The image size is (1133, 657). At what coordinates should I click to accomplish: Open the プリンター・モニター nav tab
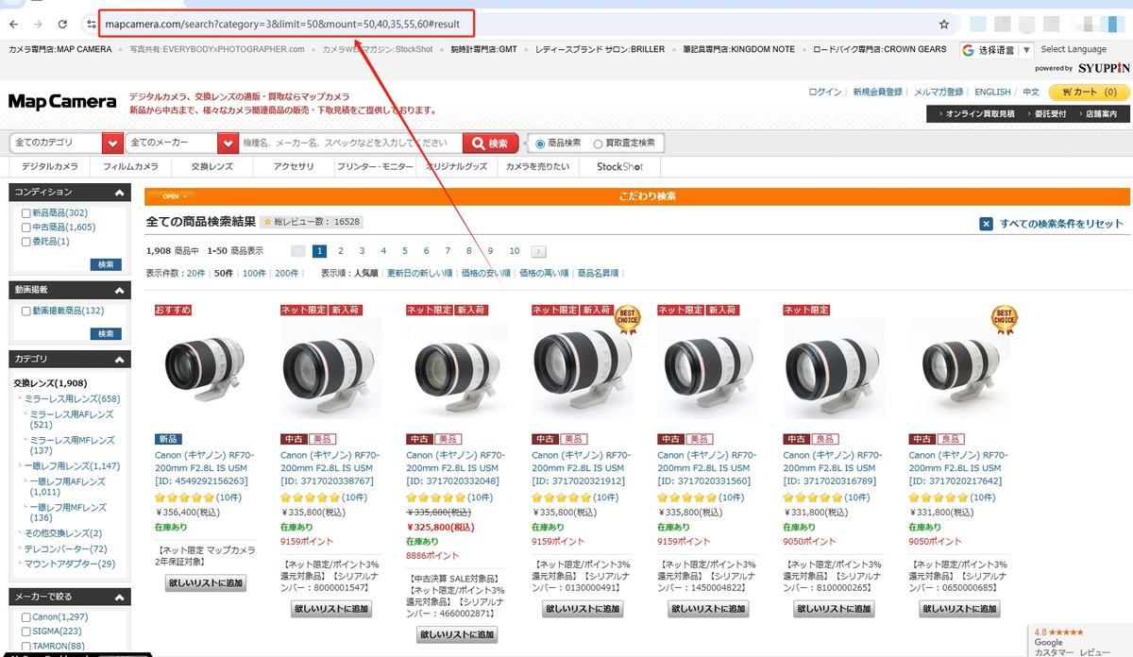pos(375,166)
